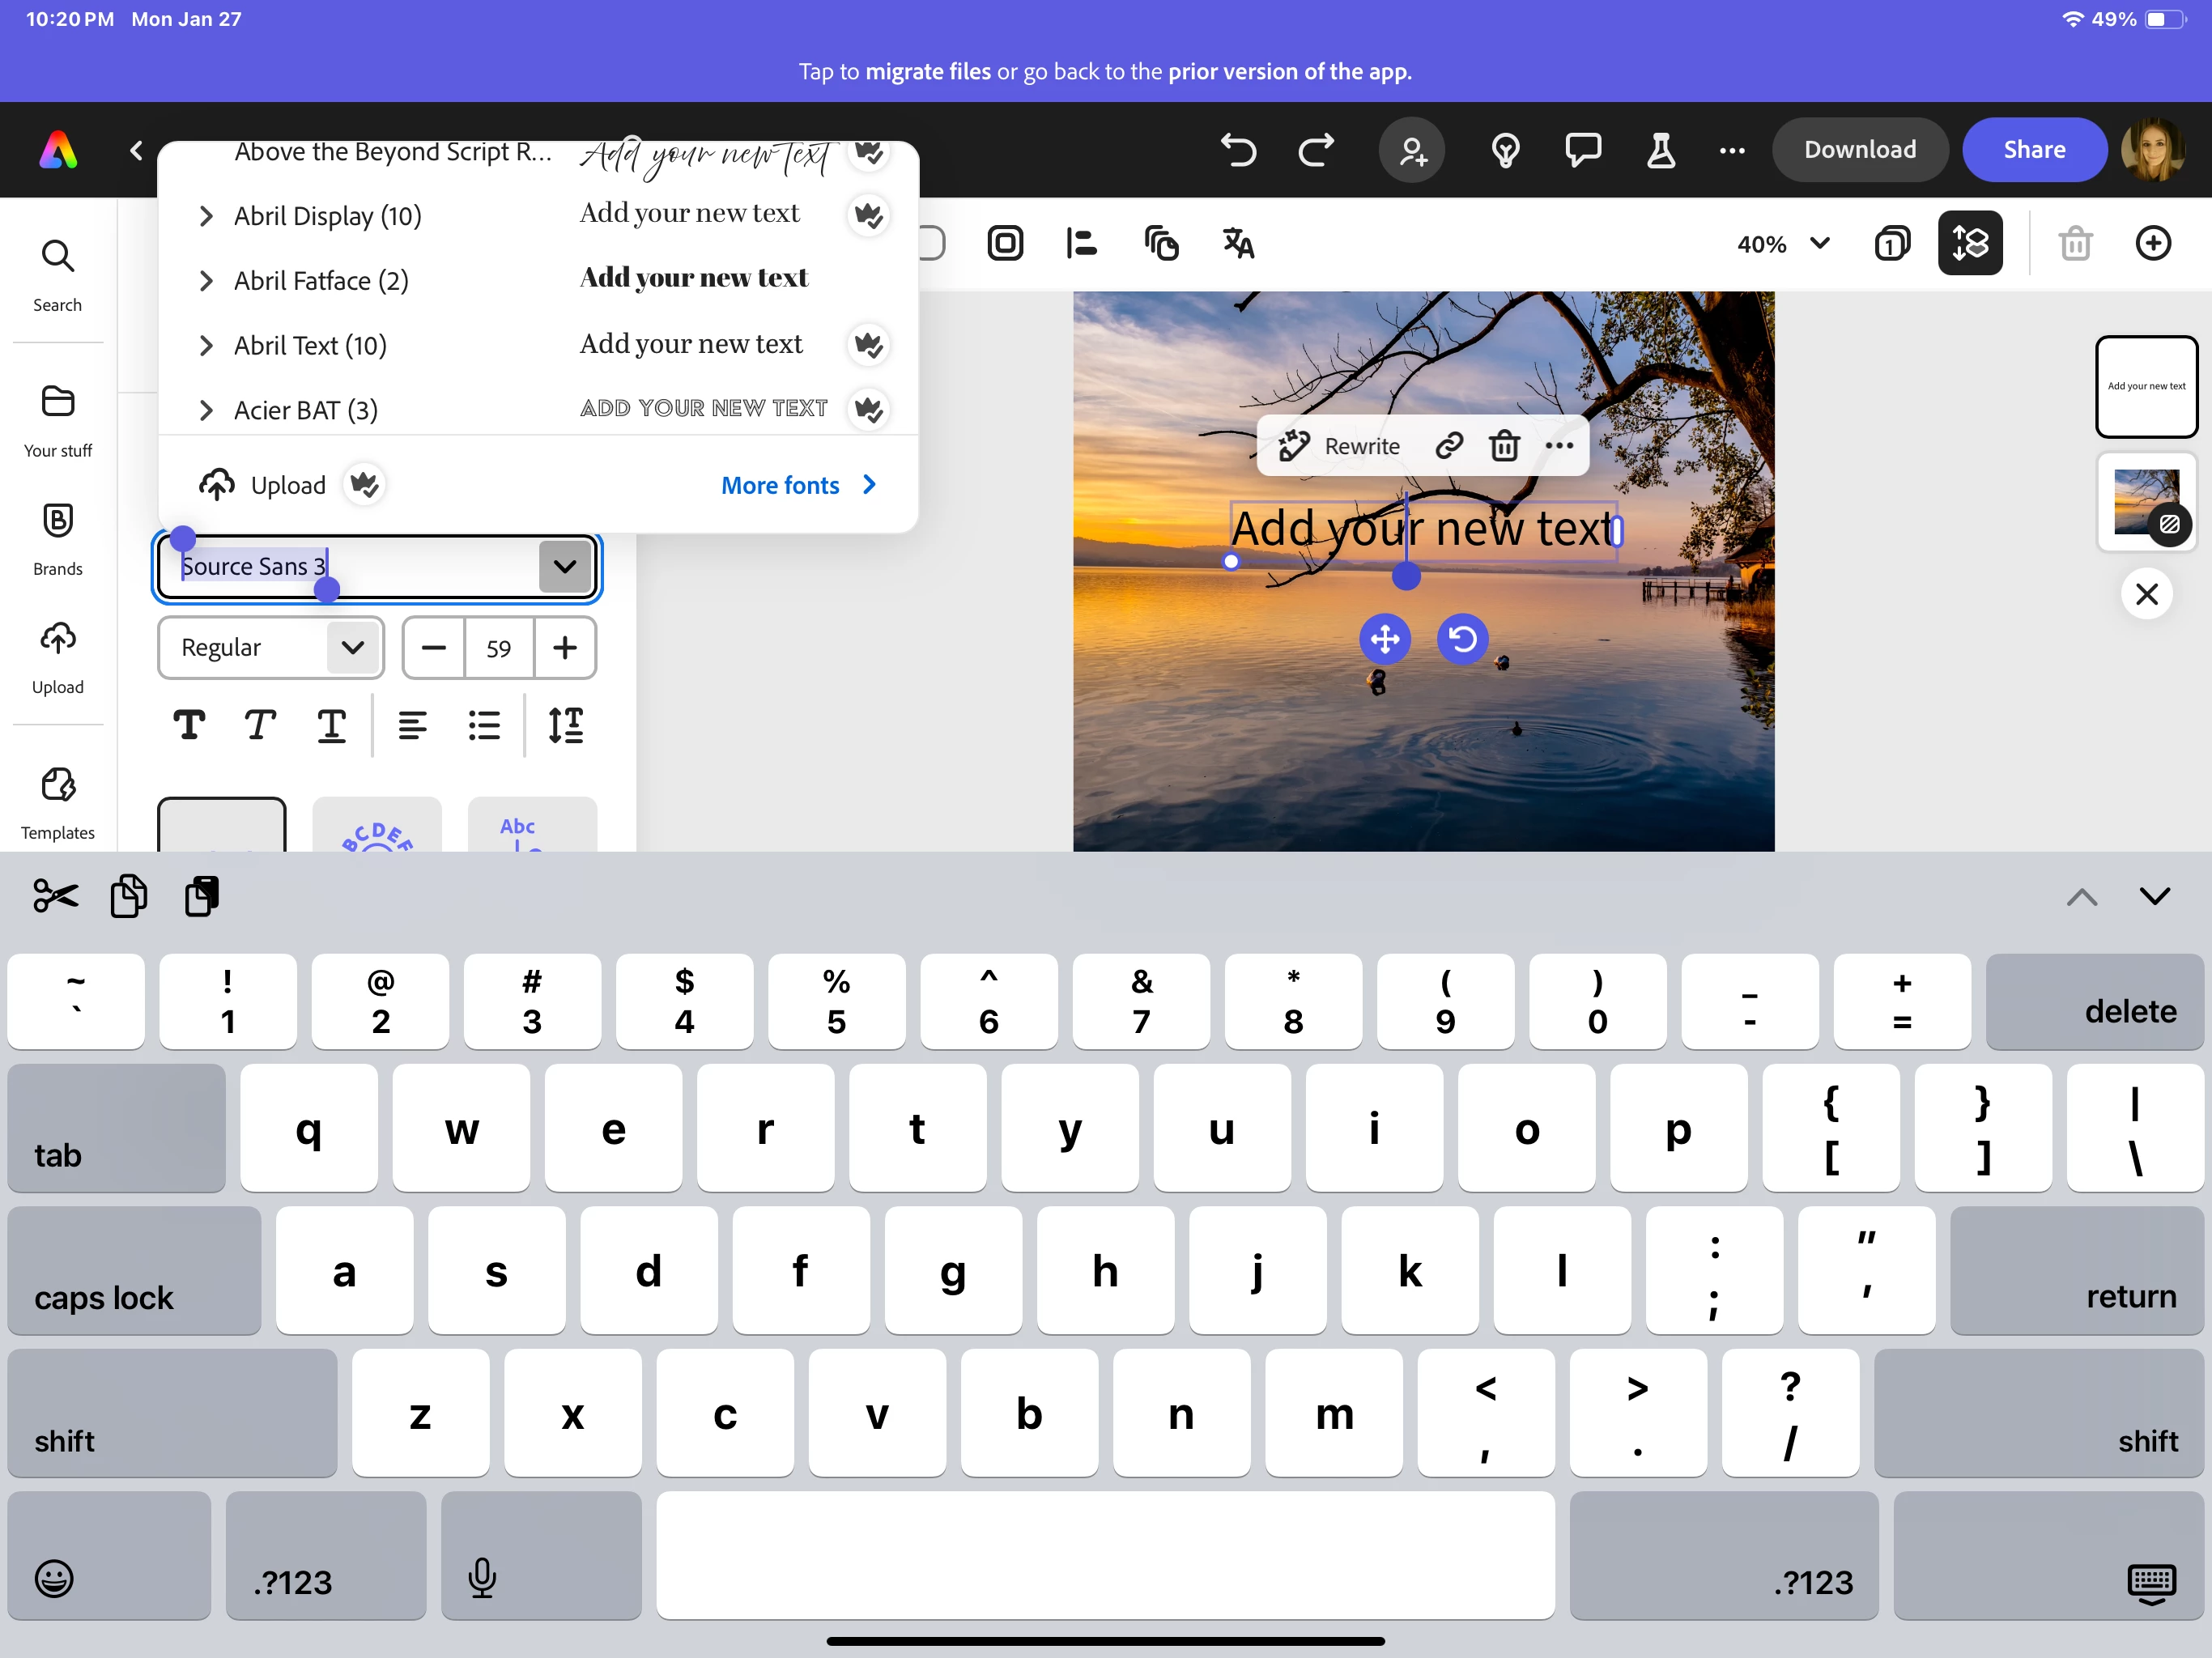This screenshot has height=1658, width=2212.
Task: Open the lightbulb ideas icon
Action: (x=1505, y=150)
